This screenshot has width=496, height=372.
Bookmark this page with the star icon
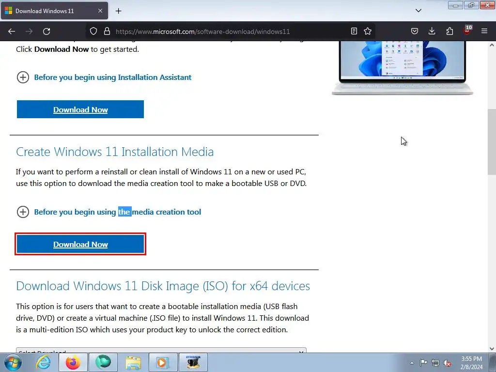point(368,31)
